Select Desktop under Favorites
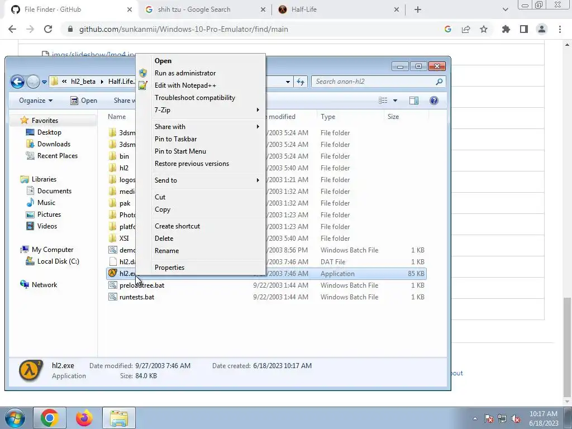 coord(44,132)
